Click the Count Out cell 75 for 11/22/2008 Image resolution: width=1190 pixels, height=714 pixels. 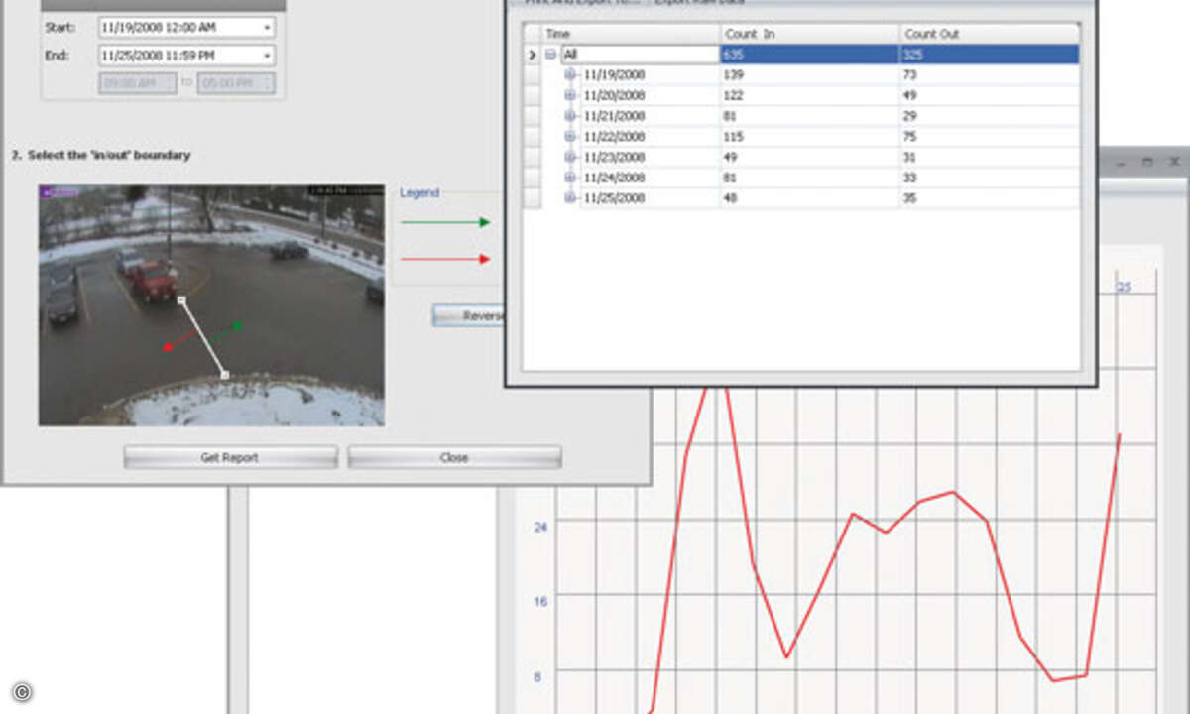(x=990, y=137)
